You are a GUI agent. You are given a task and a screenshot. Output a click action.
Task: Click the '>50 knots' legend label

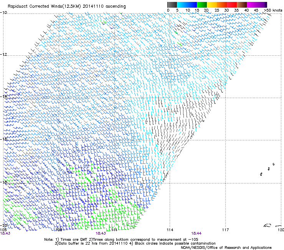click(x=273, y=10)
